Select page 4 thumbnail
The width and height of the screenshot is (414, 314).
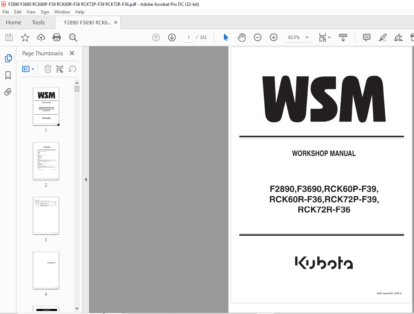46,270
